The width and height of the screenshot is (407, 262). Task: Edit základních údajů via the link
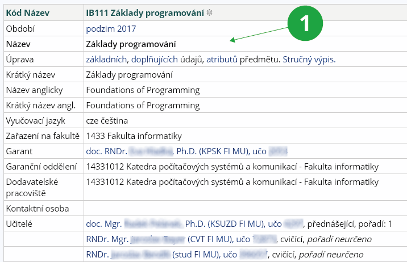coord(107,59)
